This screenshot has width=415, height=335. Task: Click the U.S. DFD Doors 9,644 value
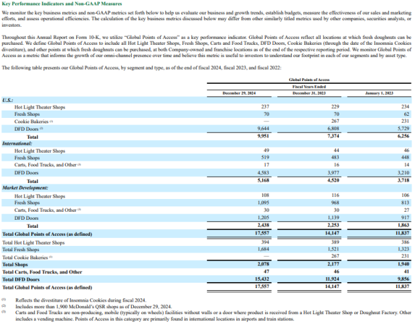point(263,129)
